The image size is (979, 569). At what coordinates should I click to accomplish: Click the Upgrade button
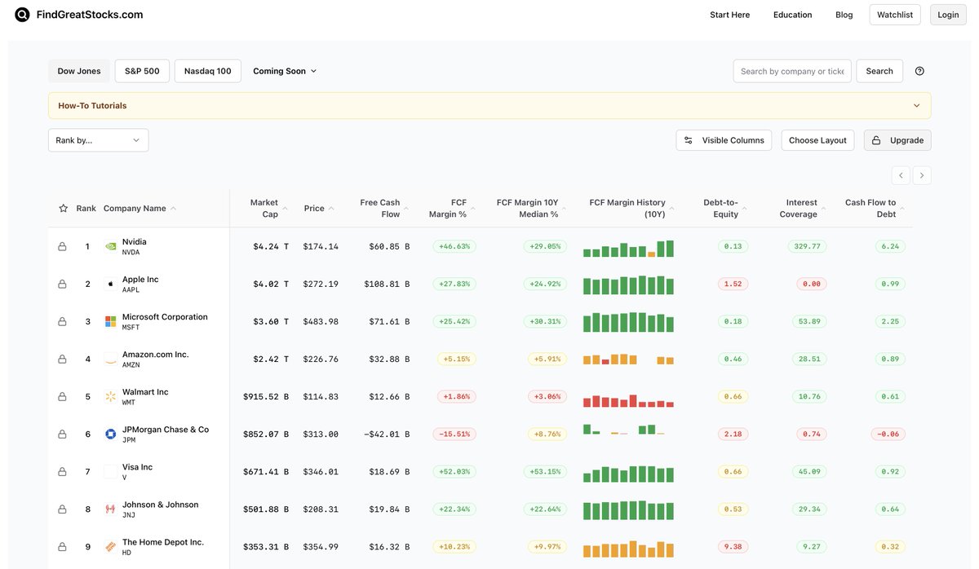click(x=897, y=140)
